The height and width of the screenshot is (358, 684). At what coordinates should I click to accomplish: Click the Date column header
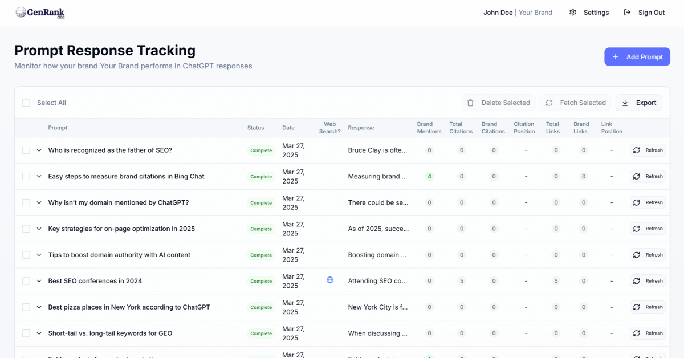(x=288, y=128)
